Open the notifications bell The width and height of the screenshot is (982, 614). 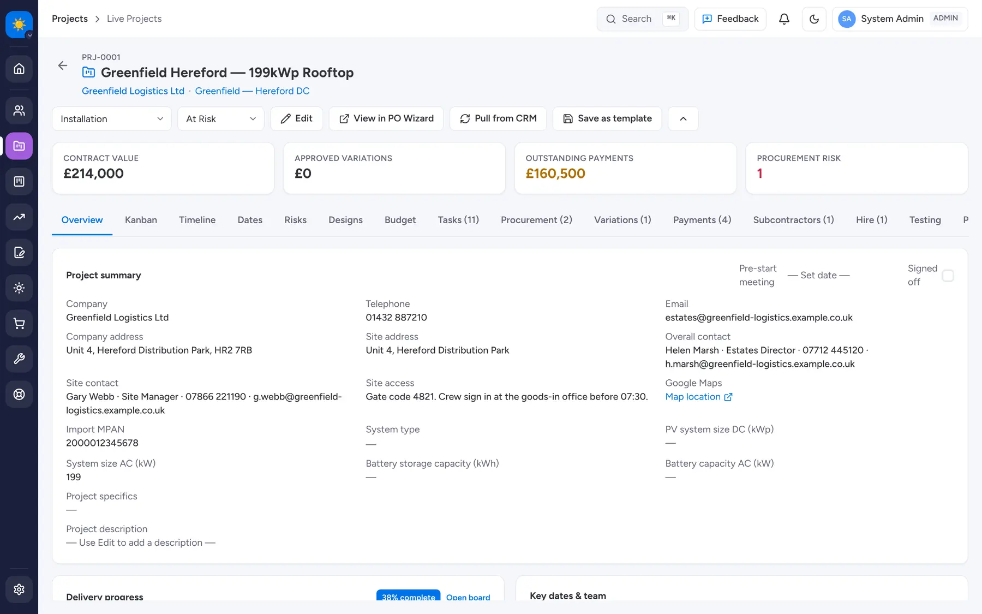point(784,19)
